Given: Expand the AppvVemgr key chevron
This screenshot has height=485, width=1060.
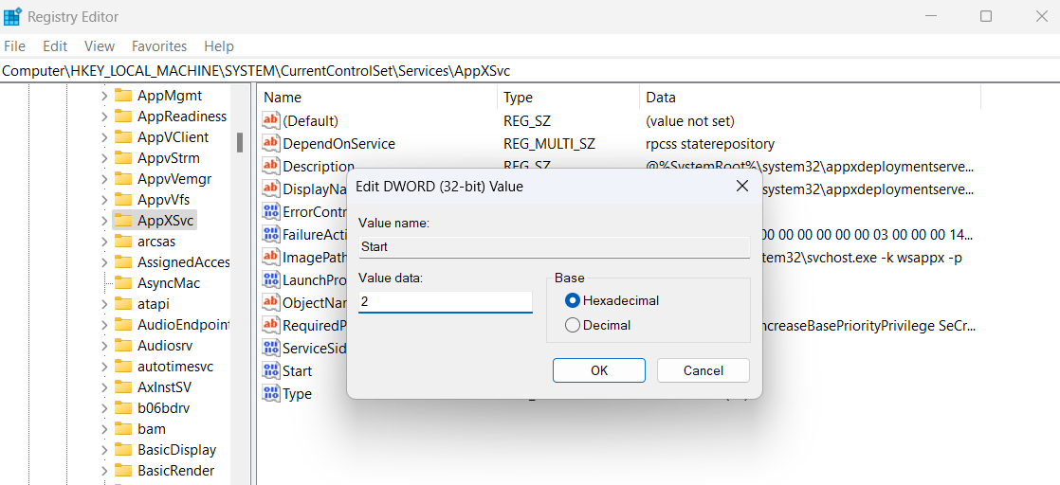Looking at the screenshot, I should 104,179.
